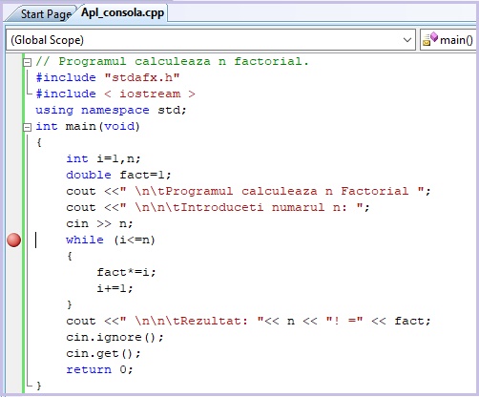
Task: Place cursor on the while (i<=n) line
Action: pos(111,240)
